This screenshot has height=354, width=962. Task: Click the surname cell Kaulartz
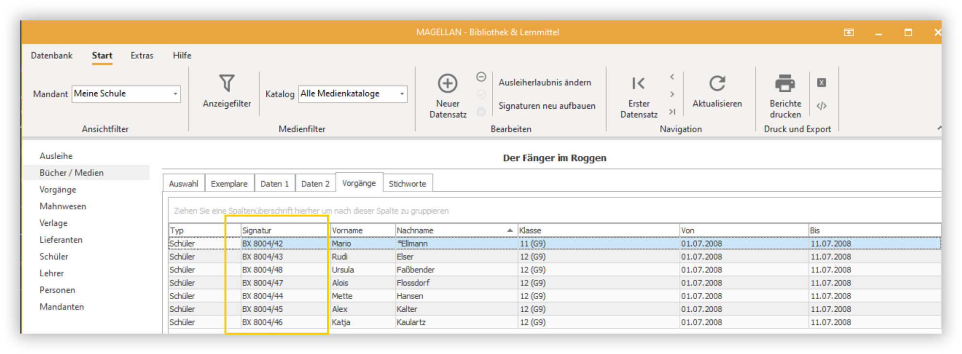456,322
